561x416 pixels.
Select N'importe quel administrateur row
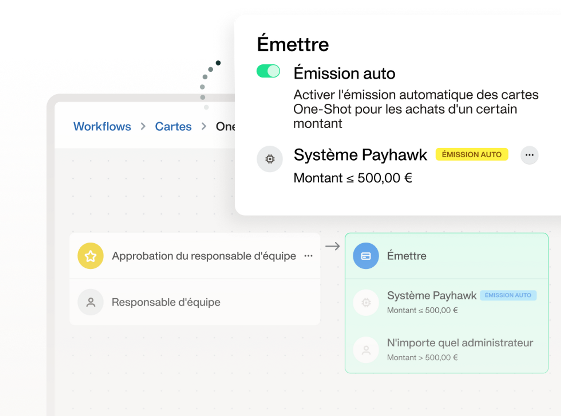click(x=446, y=350)
